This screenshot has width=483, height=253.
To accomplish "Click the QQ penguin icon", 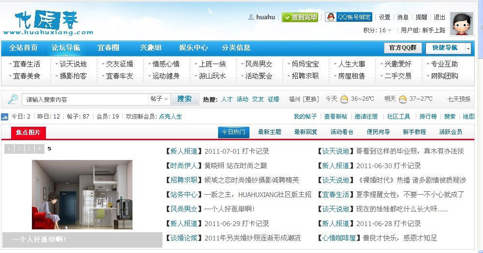I will coord(331,17).
